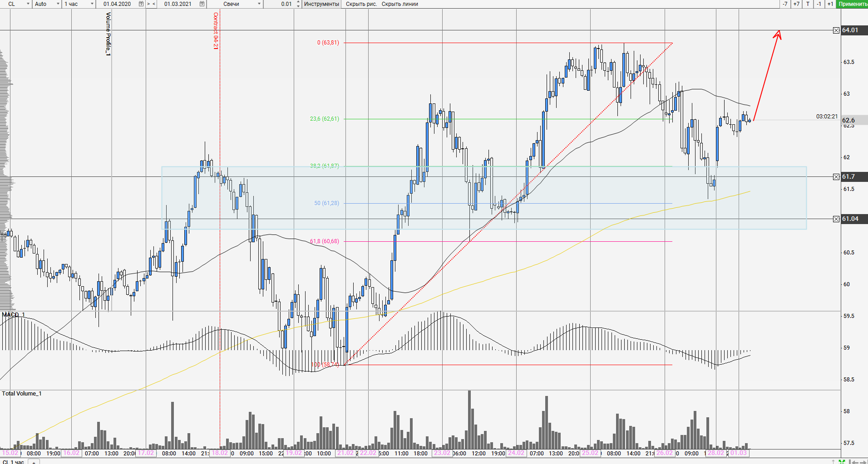Toggle drawings with 'Скрыть рис.'
This screenshot has width=868, height=464.
(x=361, y=4)
